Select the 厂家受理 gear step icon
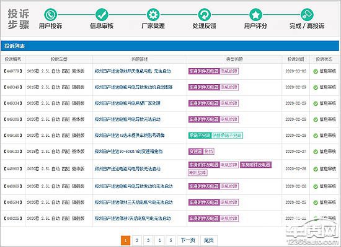341x247 pixels. coord(153,15)
